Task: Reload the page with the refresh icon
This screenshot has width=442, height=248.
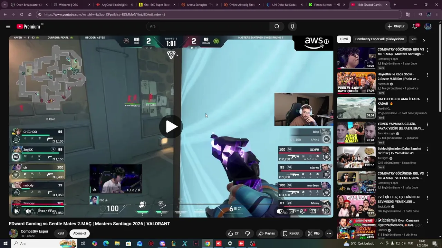Action: 21,14
